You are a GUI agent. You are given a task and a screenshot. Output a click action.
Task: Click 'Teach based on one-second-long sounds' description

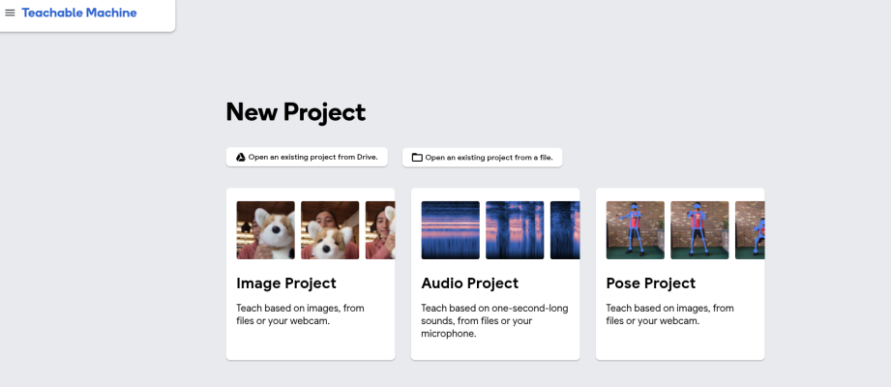494,320
